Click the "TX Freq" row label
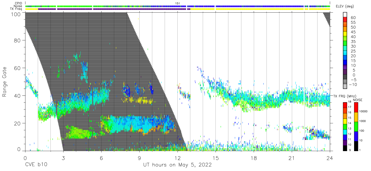Viewport: 371px width, 171px height. pos(16,9)
